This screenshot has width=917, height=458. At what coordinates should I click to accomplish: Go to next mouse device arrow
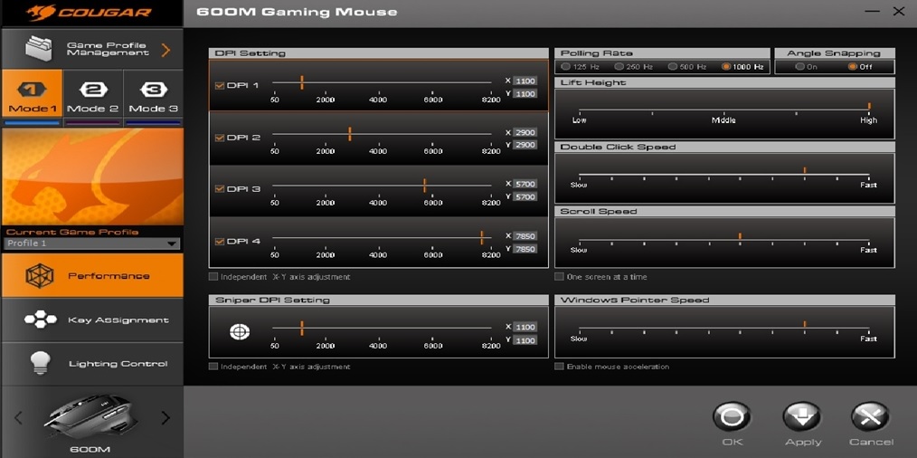pyautogui.click(x=165, y=417)
